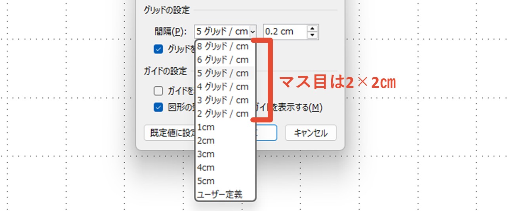Choose the 5cm spacing option
Image resolution: width=507 pixels, height=211 pixels.
click(225, 181)
